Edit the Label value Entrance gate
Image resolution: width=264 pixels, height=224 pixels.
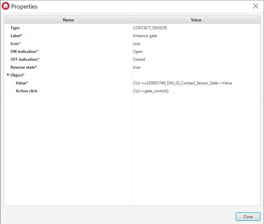pyautogui.click(x=145, y=36)
